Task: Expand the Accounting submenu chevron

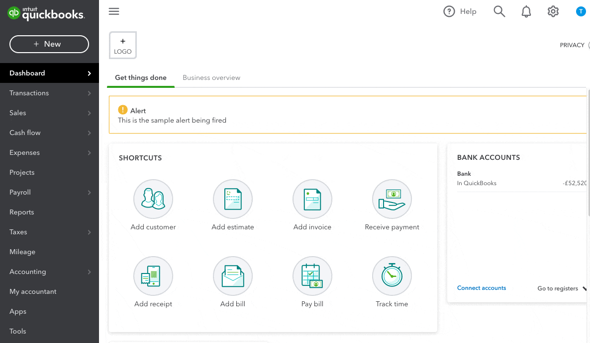Action: (89, 272)
